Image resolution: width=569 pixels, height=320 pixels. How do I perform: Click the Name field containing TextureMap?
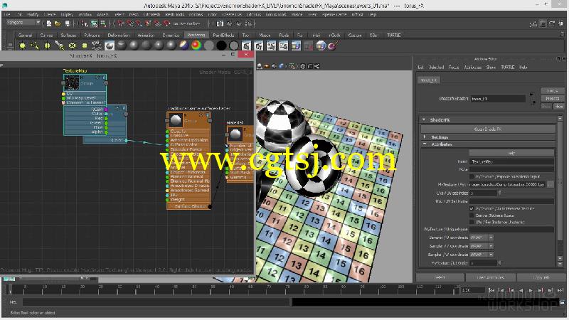(511, 161)
